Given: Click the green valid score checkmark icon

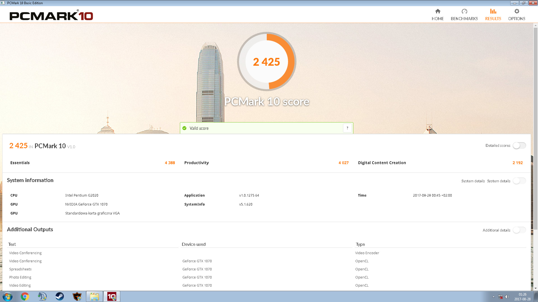Looking at the screenshot, I should pyautogui.click(x=184, y=128).
